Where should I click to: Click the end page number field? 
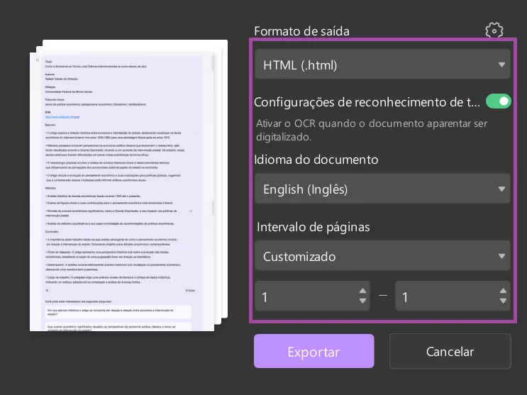453,296
